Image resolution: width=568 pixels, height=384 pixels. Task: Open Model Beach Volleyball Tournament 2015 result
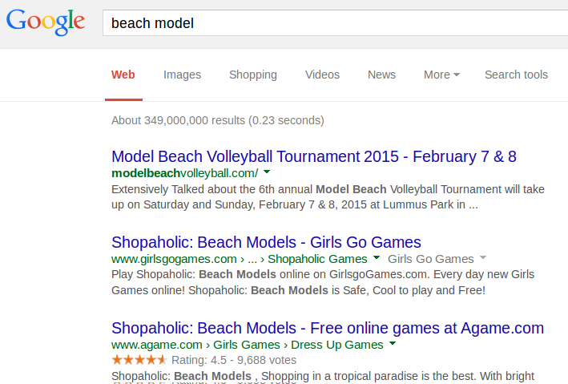(314, 156)
